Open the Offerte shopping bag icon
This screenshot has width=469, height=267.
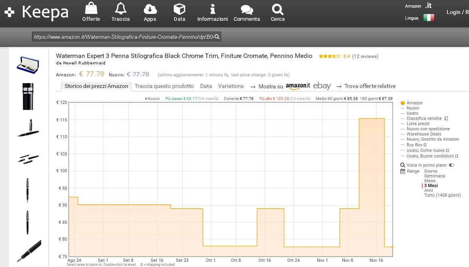click(91, 9)
